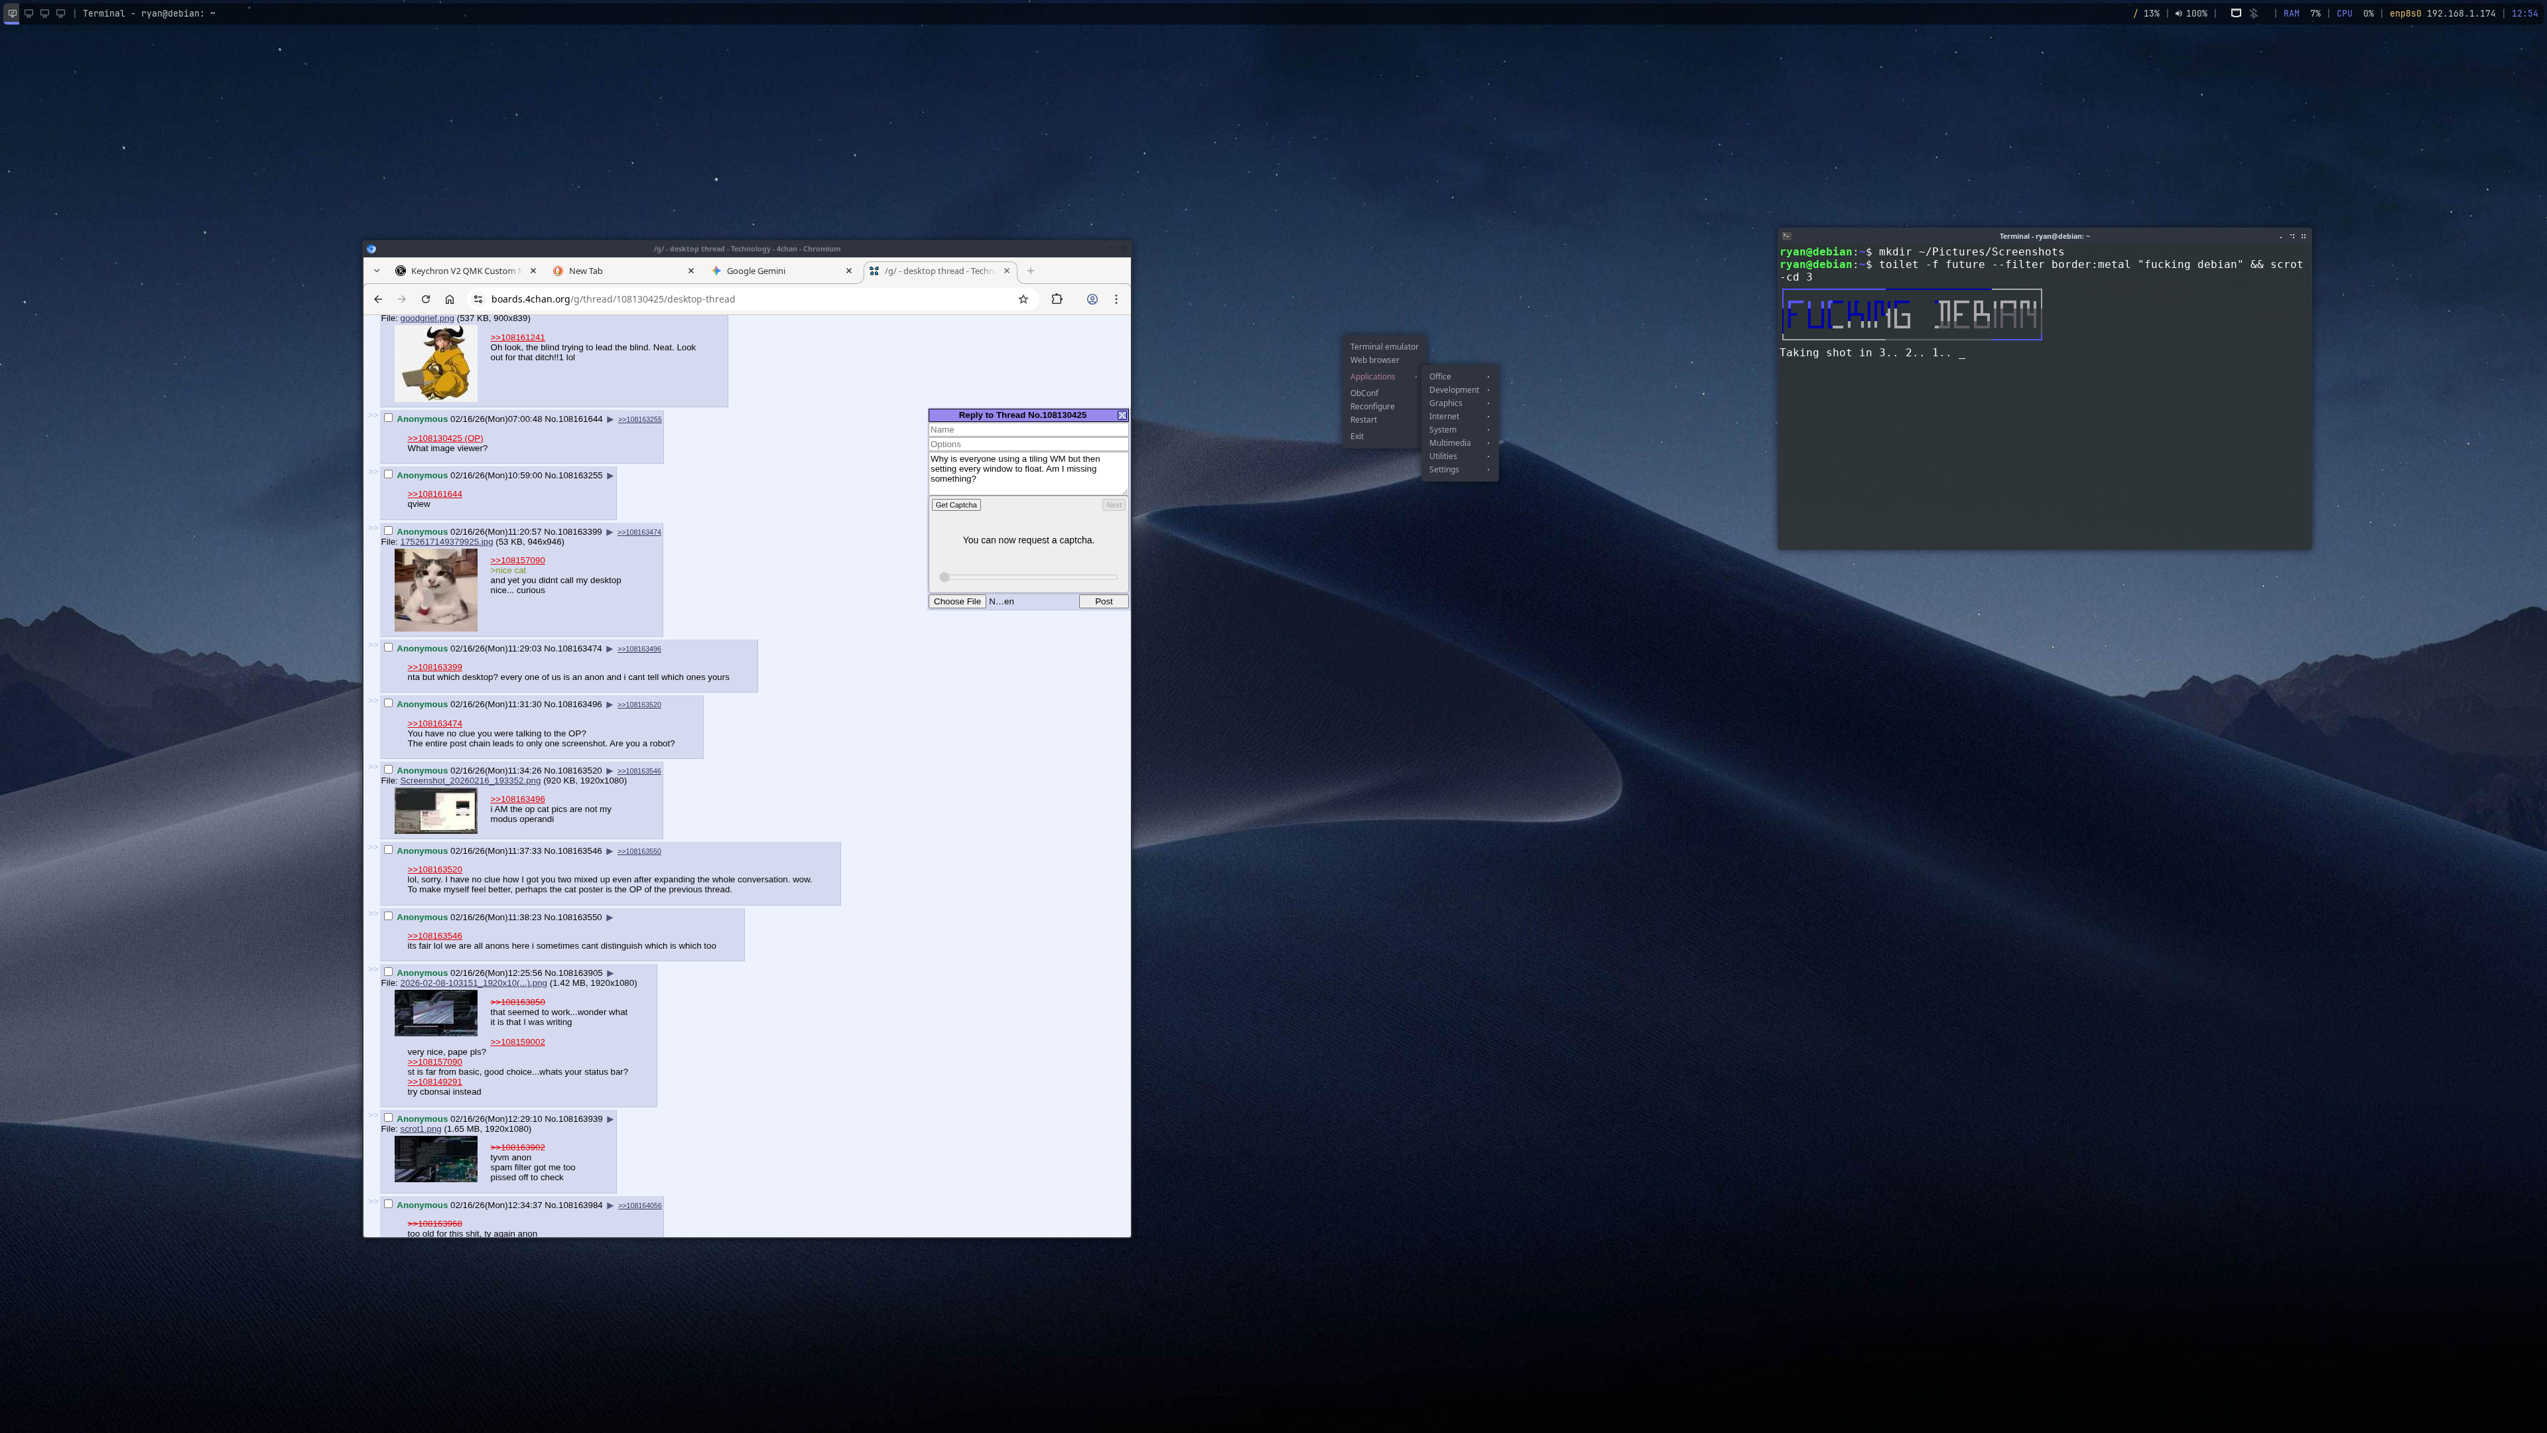This screenshot has height=1433, width=2547.
Task: Switch to the Google Gemini tab
Action: pyautogui.click(x=756, y=271)
